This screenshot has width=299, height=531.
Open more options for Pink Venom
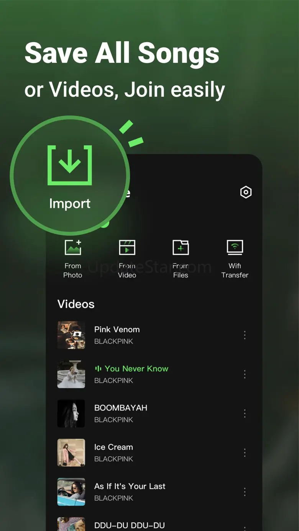[245, 335]
